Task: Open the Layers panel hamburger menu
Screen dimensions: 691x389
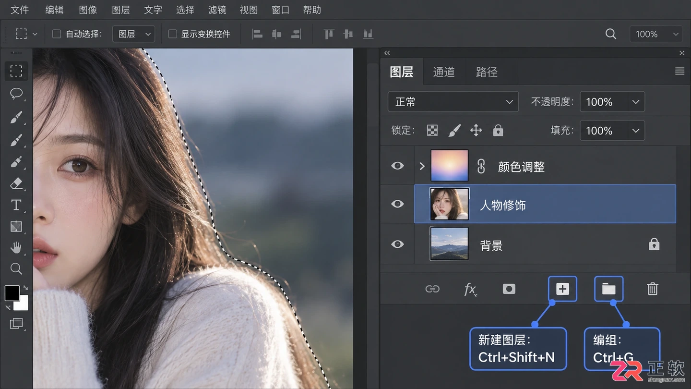Action: coord(679,71)
